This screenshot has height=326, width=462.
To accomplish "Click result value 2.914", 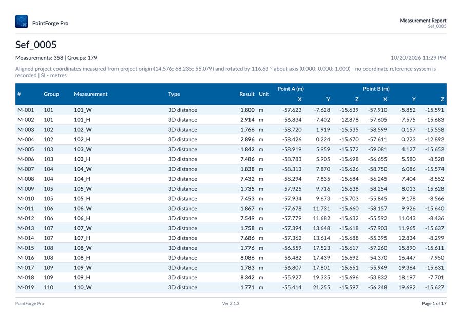I will (247, 120).
